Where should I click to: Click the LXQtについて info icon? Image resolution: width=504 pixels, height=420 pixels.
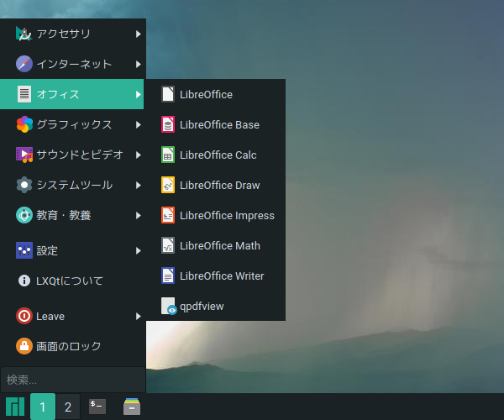click(x=24, y=281)
